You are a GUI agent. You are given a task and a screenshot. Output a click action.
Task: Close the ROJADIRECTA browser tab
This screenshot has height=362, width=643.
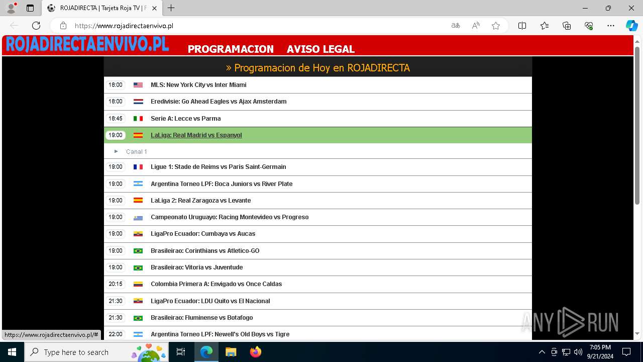tap(154, 8)
